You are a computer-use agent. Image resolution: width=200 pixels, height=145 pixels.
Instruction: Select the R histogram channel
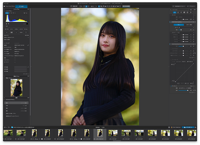tap(10, 13)
